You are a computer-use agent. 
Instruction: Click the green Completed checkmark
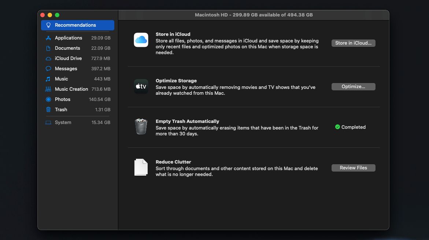[x=337, y=127]
